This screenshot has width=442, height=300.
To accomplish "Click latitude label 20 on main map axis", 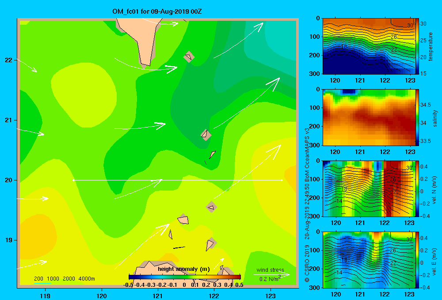I will (x=8, y=180).
